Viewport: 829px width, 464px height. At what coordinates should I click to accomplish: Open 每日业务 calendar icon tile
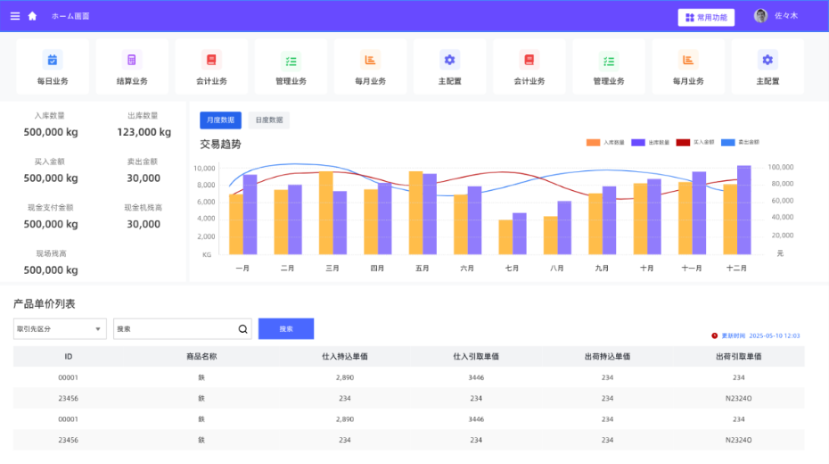pyautogui.click(x=53, y=60)
